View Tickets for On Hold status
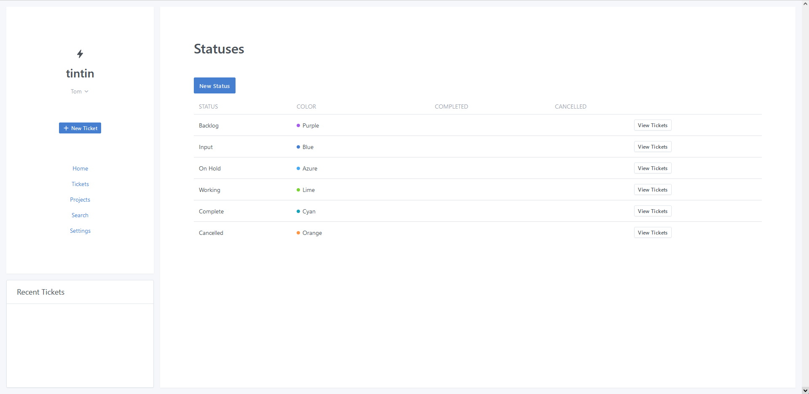This screenshot has width=809, height=394. coord(652,168)
